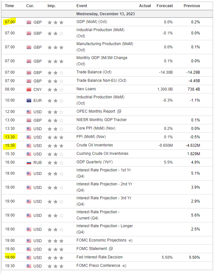Click importance stars for Fed Interest Rate Decision
The width and height of the screenshot is (215, 274).
[55, 257]
